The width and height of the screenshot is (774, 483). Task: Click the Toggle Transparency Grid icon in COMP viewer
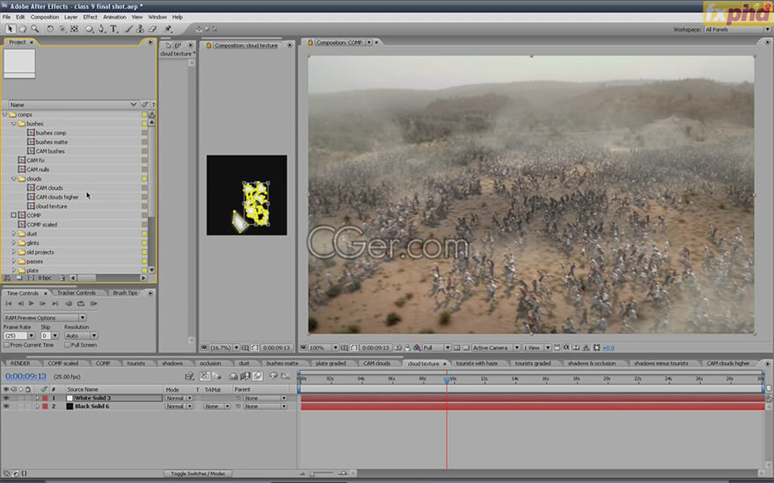(466, 348)
